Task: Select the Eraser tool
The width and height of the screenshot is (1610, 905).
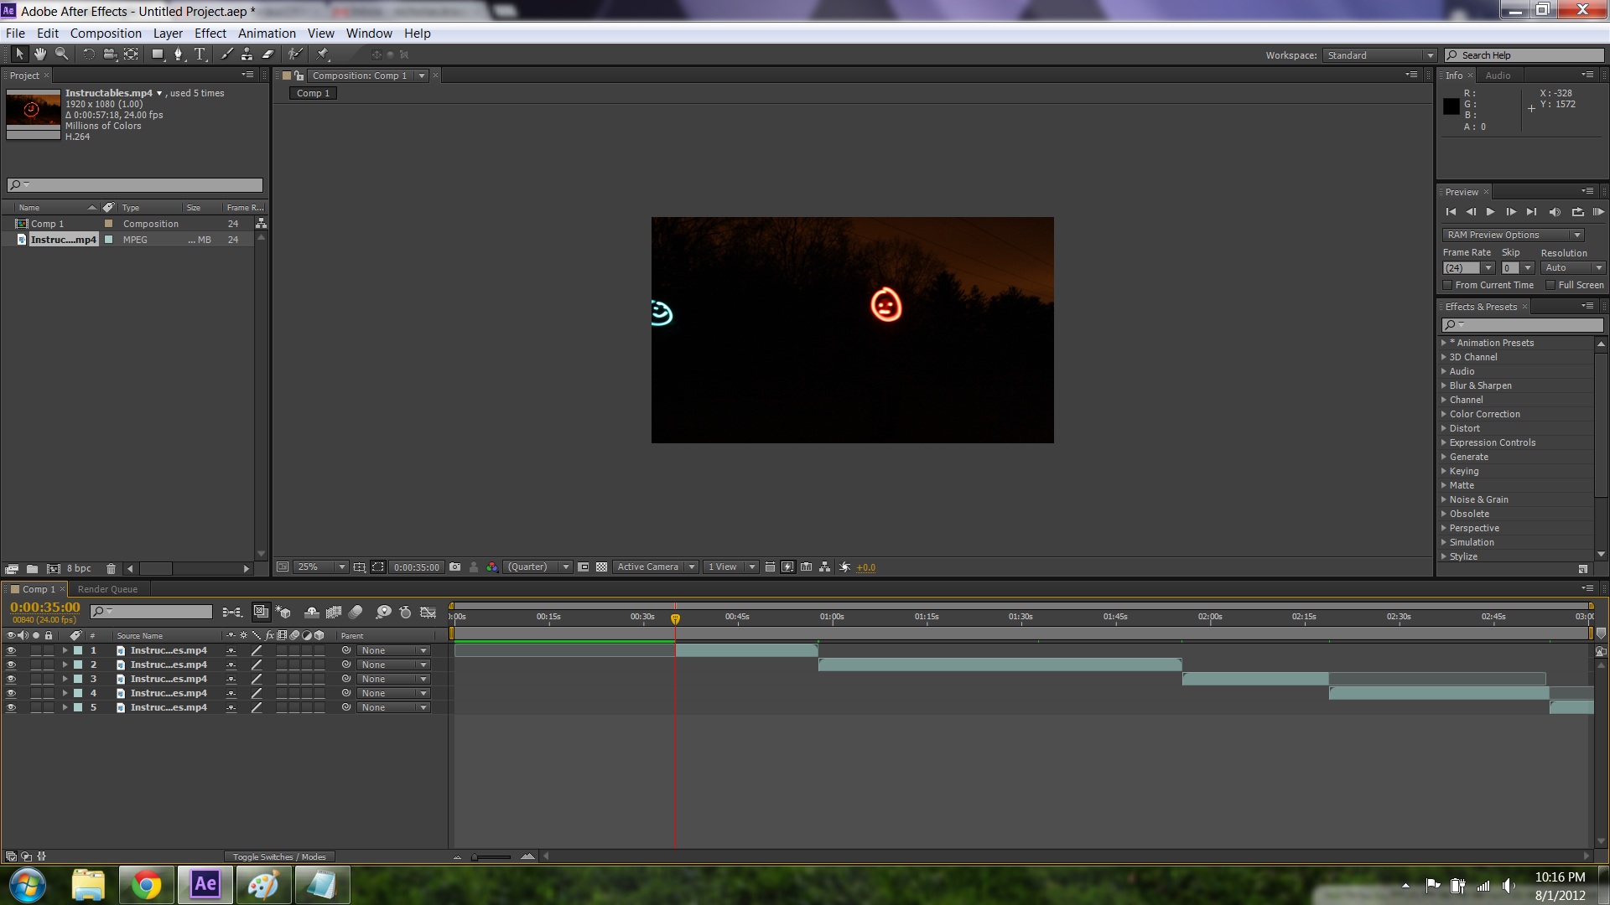Action: (268, 54)
